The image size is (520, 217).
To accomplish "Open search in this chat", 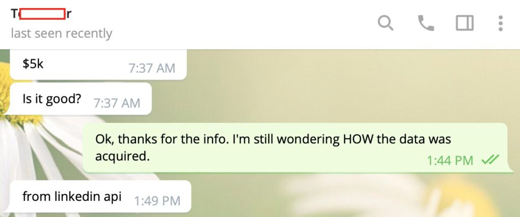I will [386, 23].
